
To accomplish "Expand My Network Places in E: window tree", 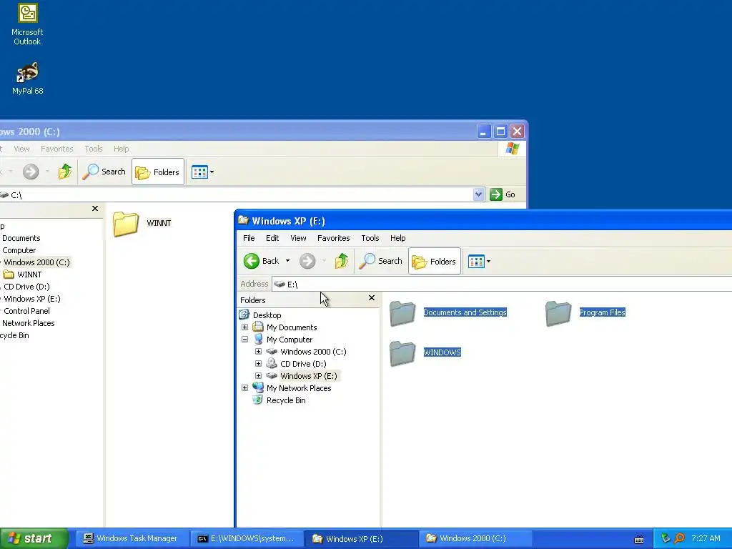I will point(244,388).
